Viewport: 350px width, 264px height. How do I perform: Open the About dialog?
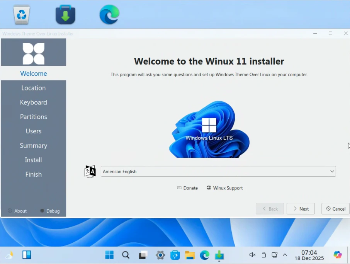coord(17,211)
